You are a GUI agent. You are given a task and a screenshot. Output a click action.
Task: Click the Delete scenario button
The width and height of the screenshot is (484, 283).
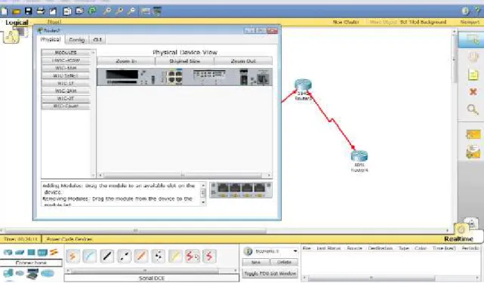tap(285, 262)
